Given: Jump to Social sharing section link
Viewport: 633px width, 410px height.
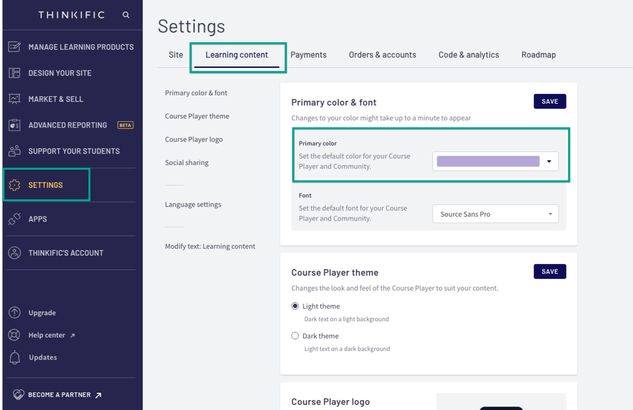Looking at the screenshot, I should 187,163.
